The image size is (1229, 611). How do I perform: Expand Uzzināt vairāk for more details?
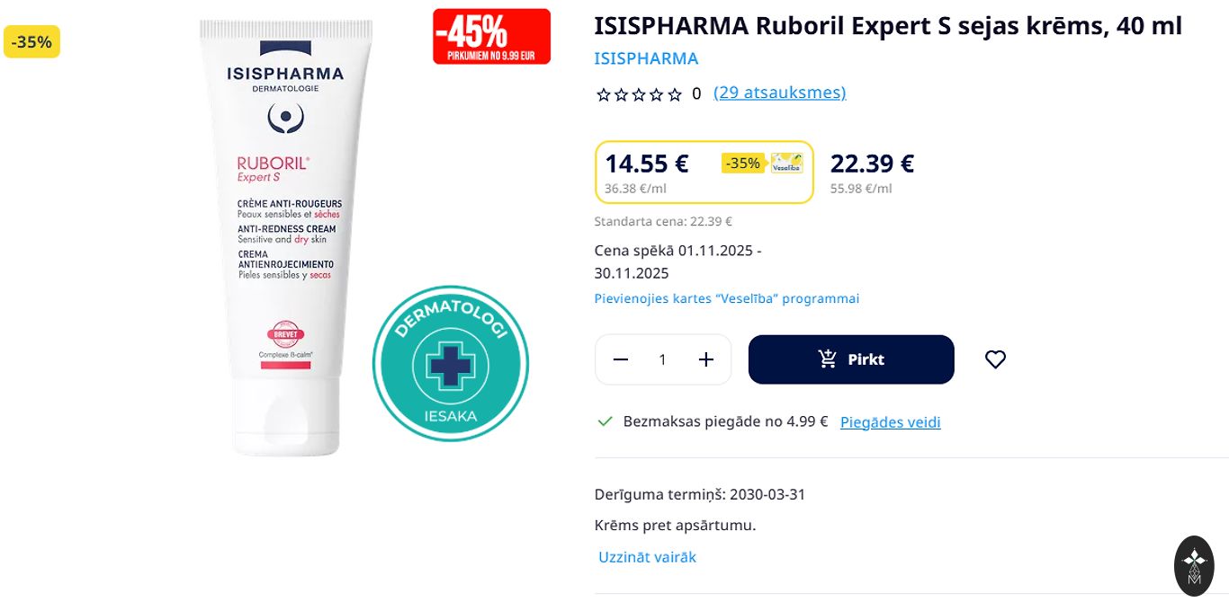point(648,557)
